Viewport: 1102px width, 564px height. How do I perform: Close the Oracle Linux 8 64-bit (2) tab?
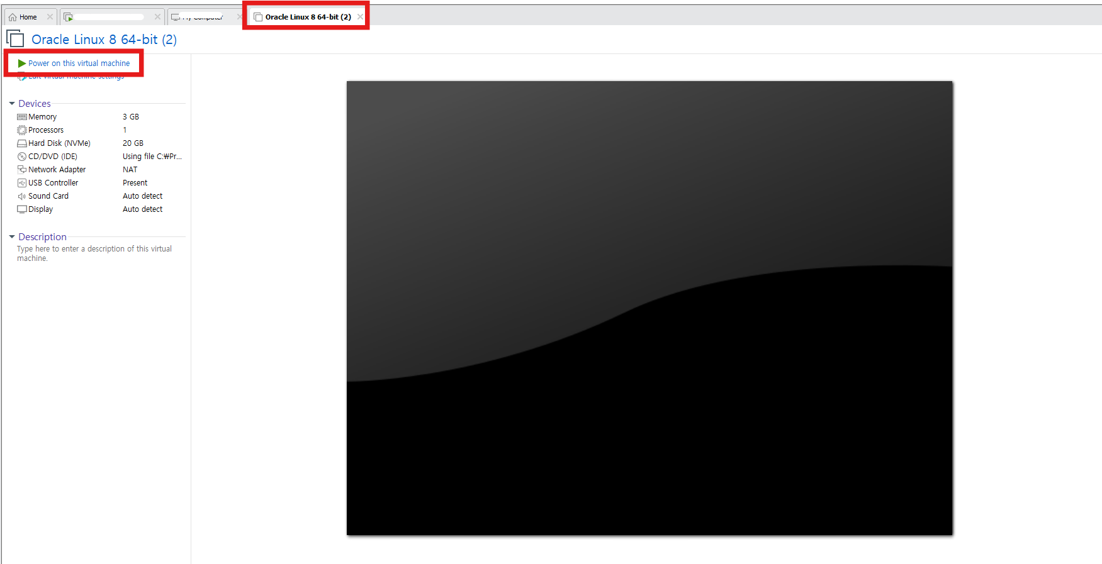pos(360,17)
